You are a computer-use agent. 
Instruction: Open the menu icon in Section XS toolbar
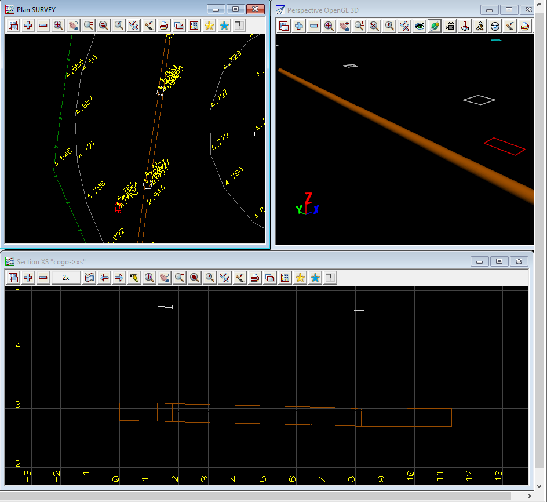(13, 278)
